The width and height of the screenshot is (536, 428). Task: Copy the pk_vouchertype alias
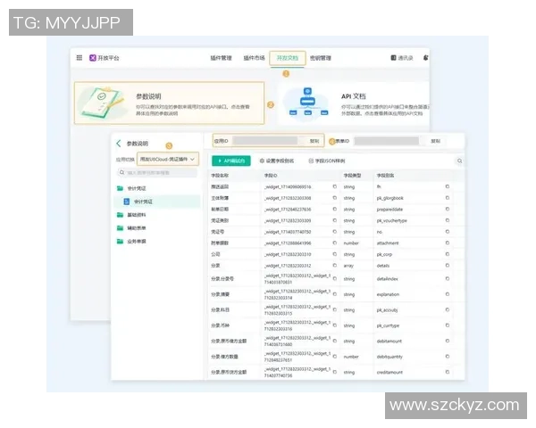pos(448,220)
